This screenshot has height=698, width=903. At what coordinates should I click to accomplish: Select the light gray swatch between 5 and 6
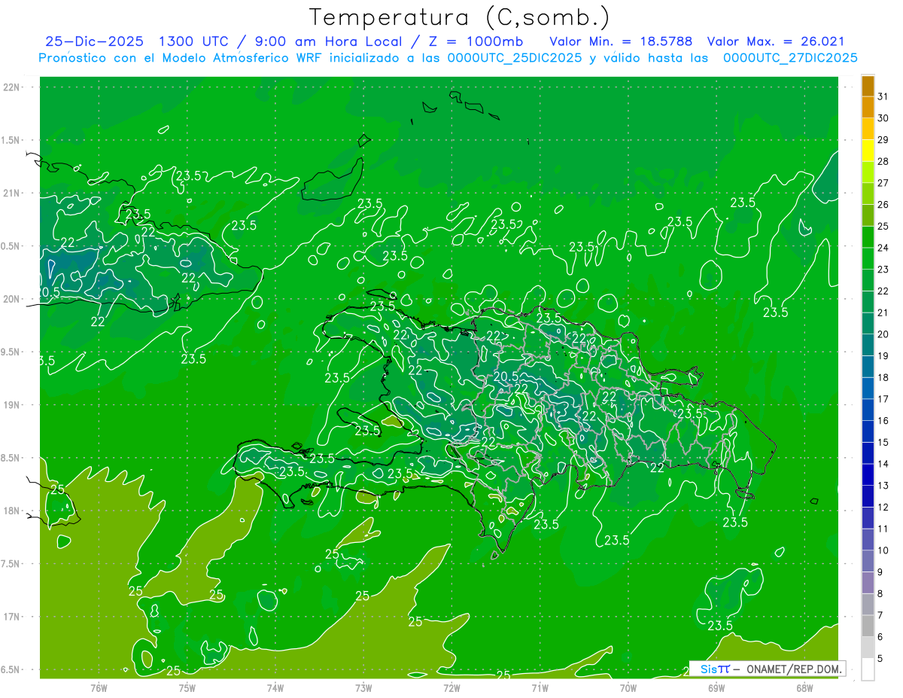[868, 648]
